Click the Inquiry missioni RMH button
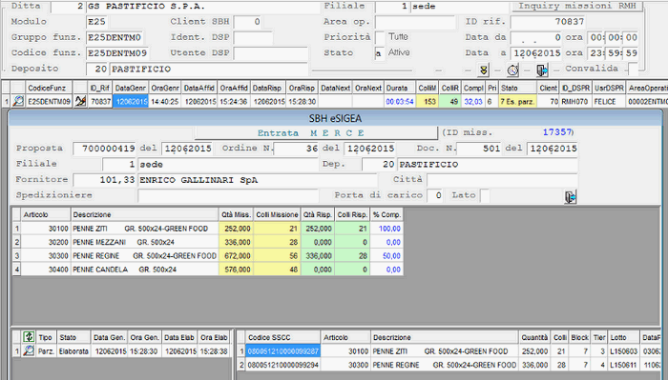 (576, 6)
